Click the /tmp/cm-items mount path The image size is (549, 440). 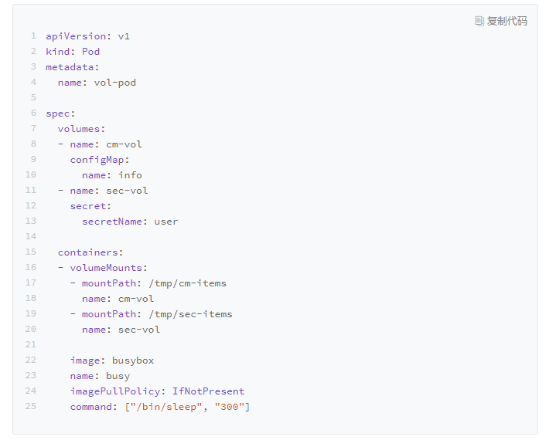point(187,283)
